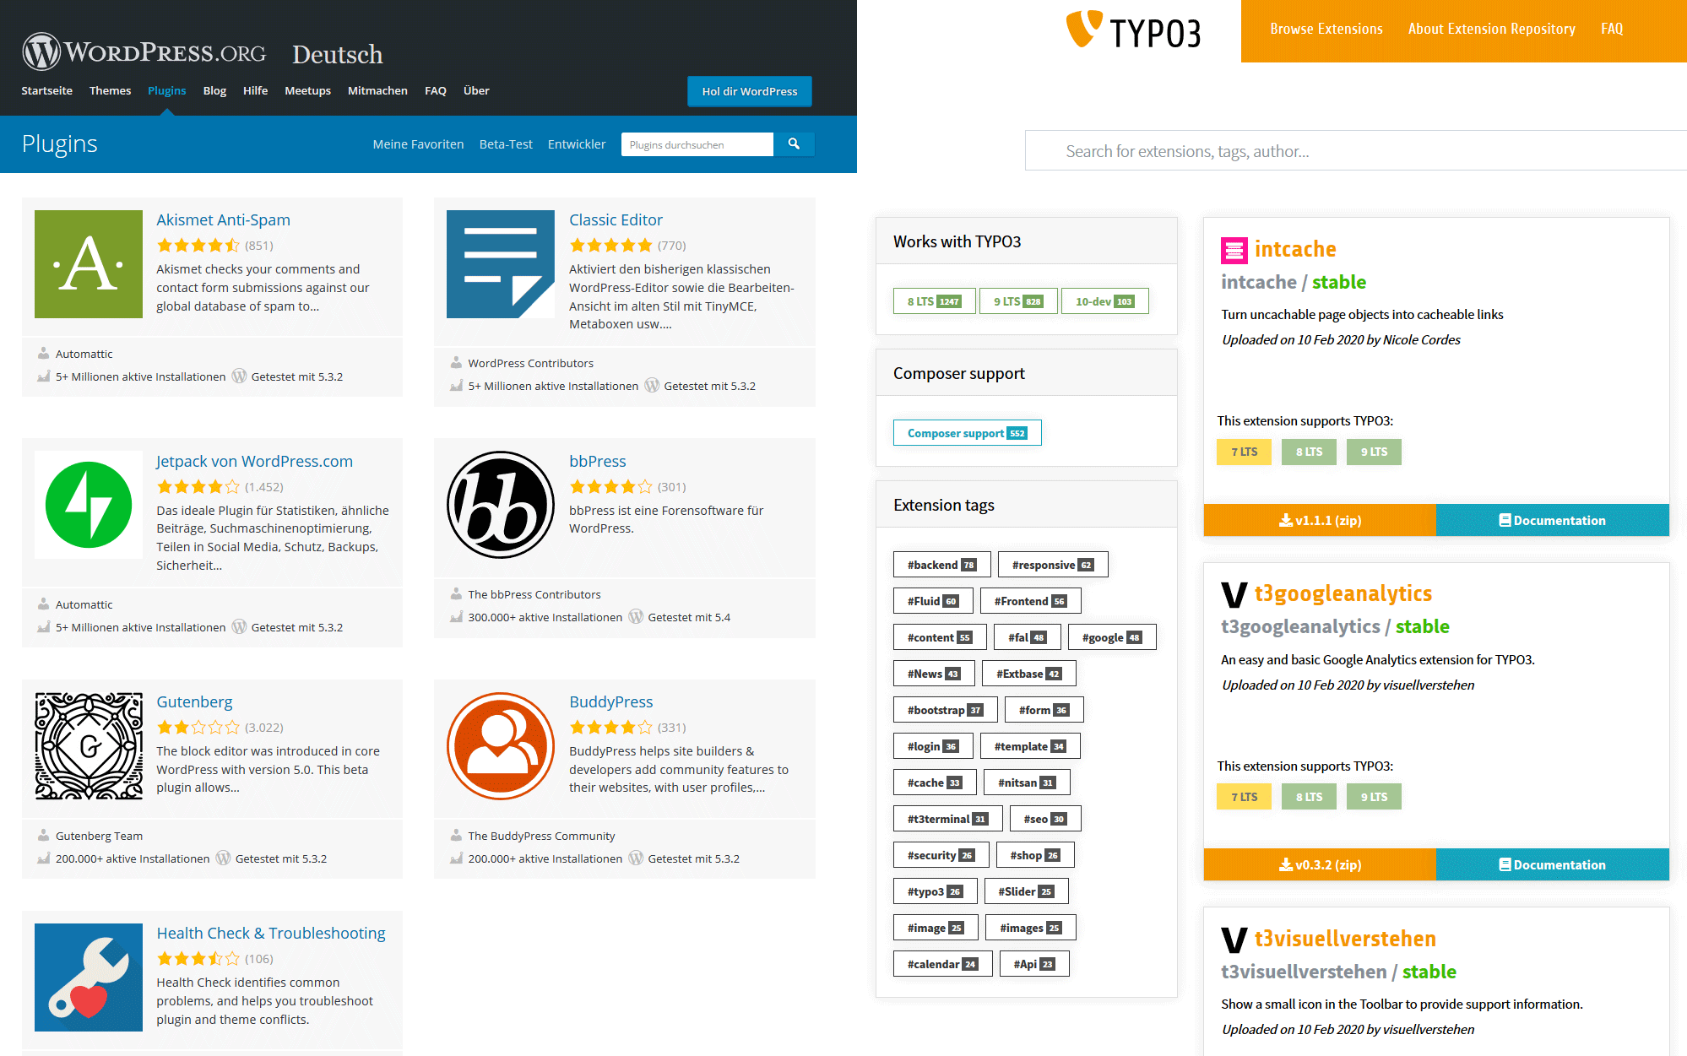The height and width of the screenshot is (1056, 1687).
Task: Open Browse Extensions in the TYPO3 header
Action: pyautogui.click(x=1326, y=28)
